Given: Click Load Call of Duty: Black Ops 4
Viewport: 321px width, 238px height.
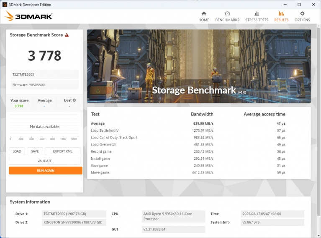Looking at the screenshot, I should [114, 138].
